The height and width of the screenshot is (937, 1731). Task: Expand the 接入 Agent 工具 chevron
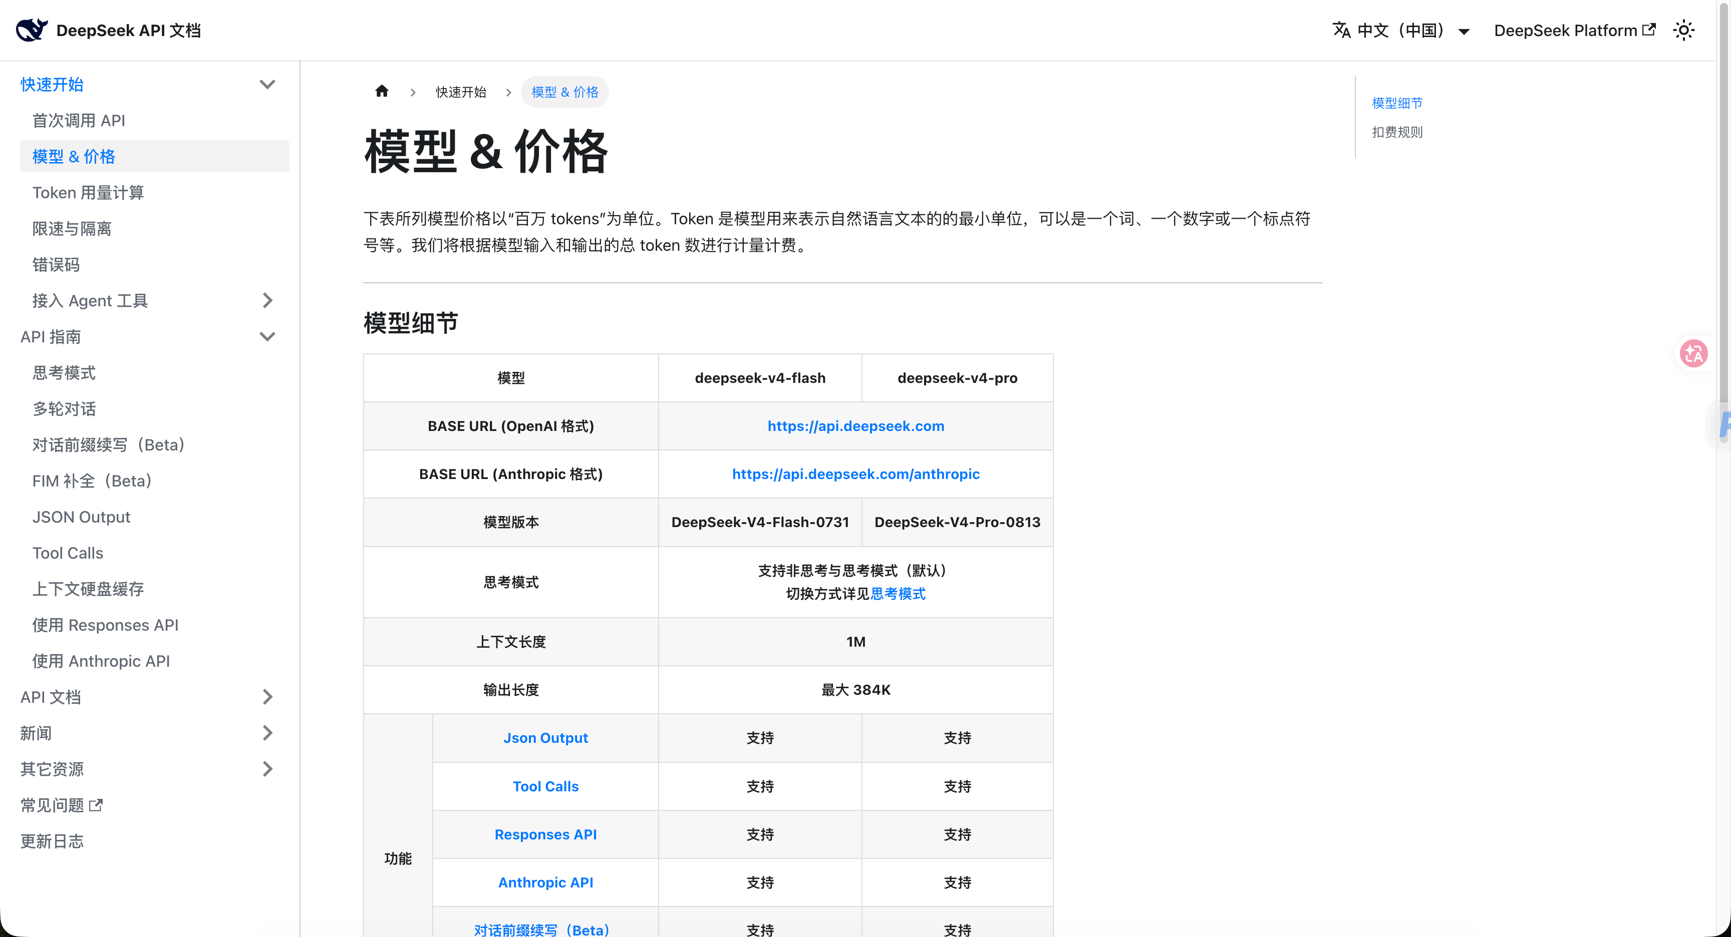coord(267,300)
